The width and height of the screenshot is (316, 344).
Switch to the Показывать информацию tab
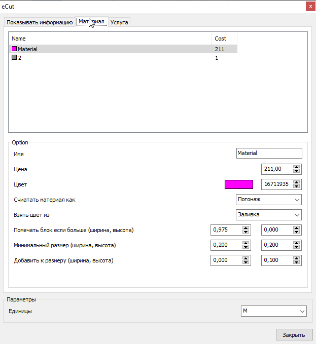coord(40,22)
